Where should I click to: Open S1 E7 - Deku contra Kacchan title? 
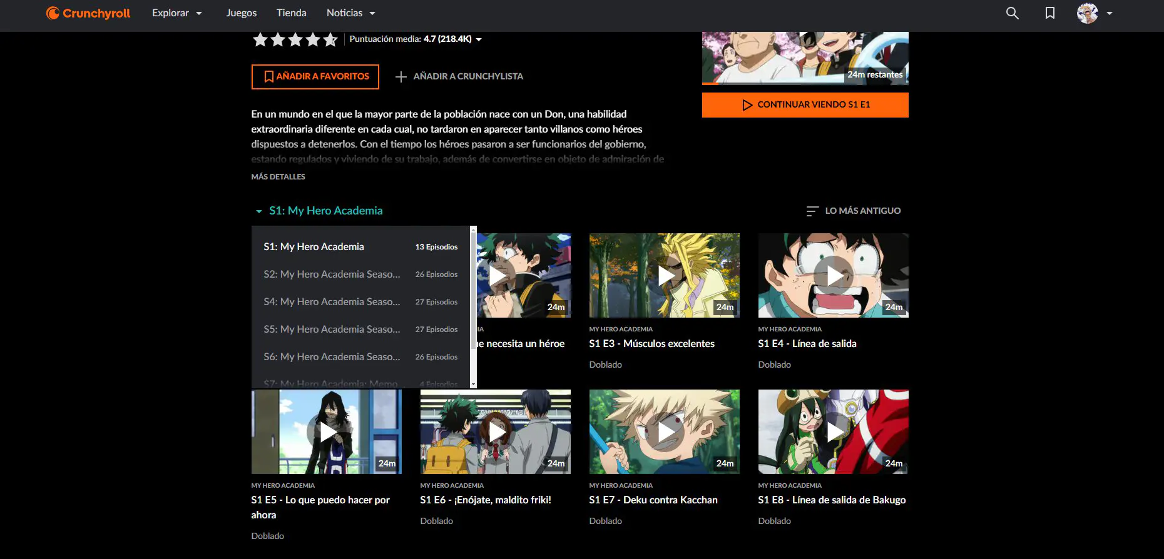coord(653,500)
